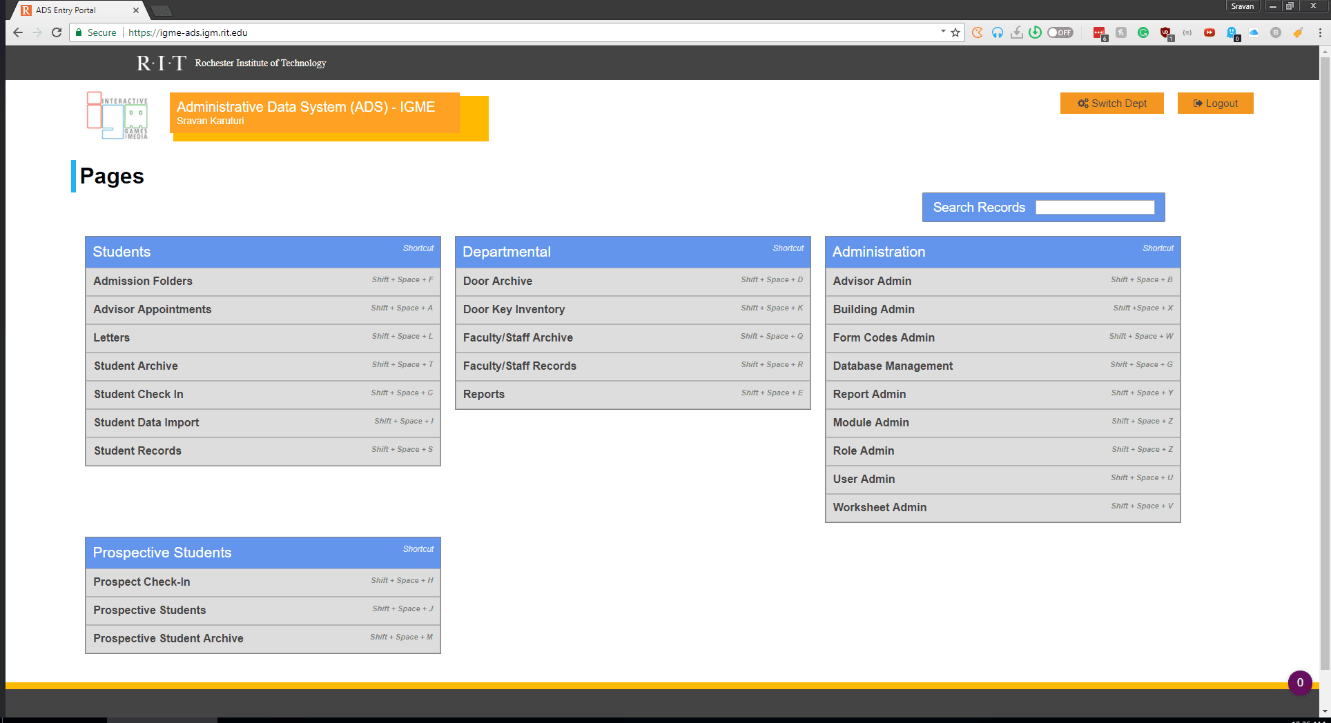Viewport: 1331px width, 723px height.
Task: Open Report Admin page
Action: coord(1003,395)
